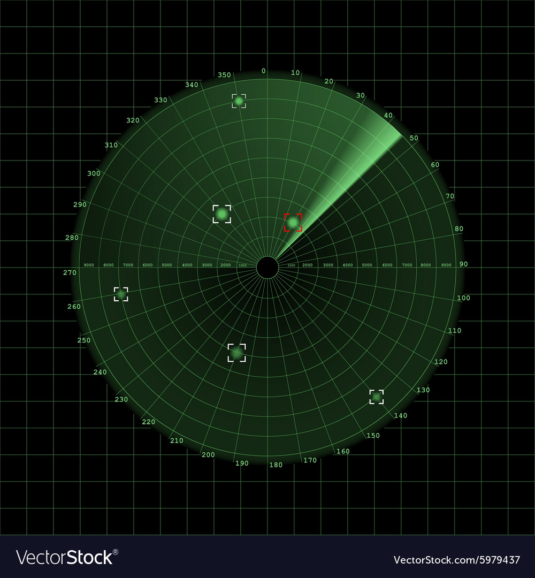535x578 pixels.
Task: Click the bearing label 70
Action: point(450,196)
